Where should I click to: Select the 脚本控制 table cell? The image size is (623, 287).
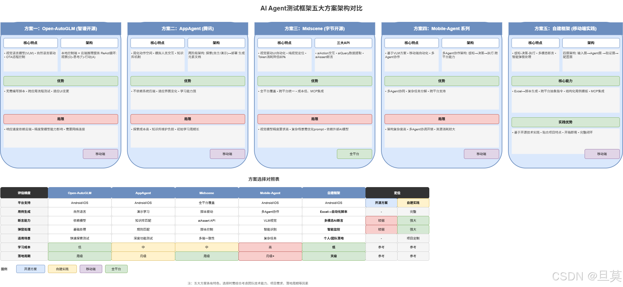tap(207, 229)
